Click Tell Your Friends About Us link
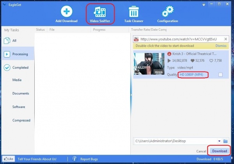Viewport: 234px width, 164px height. 37,159
